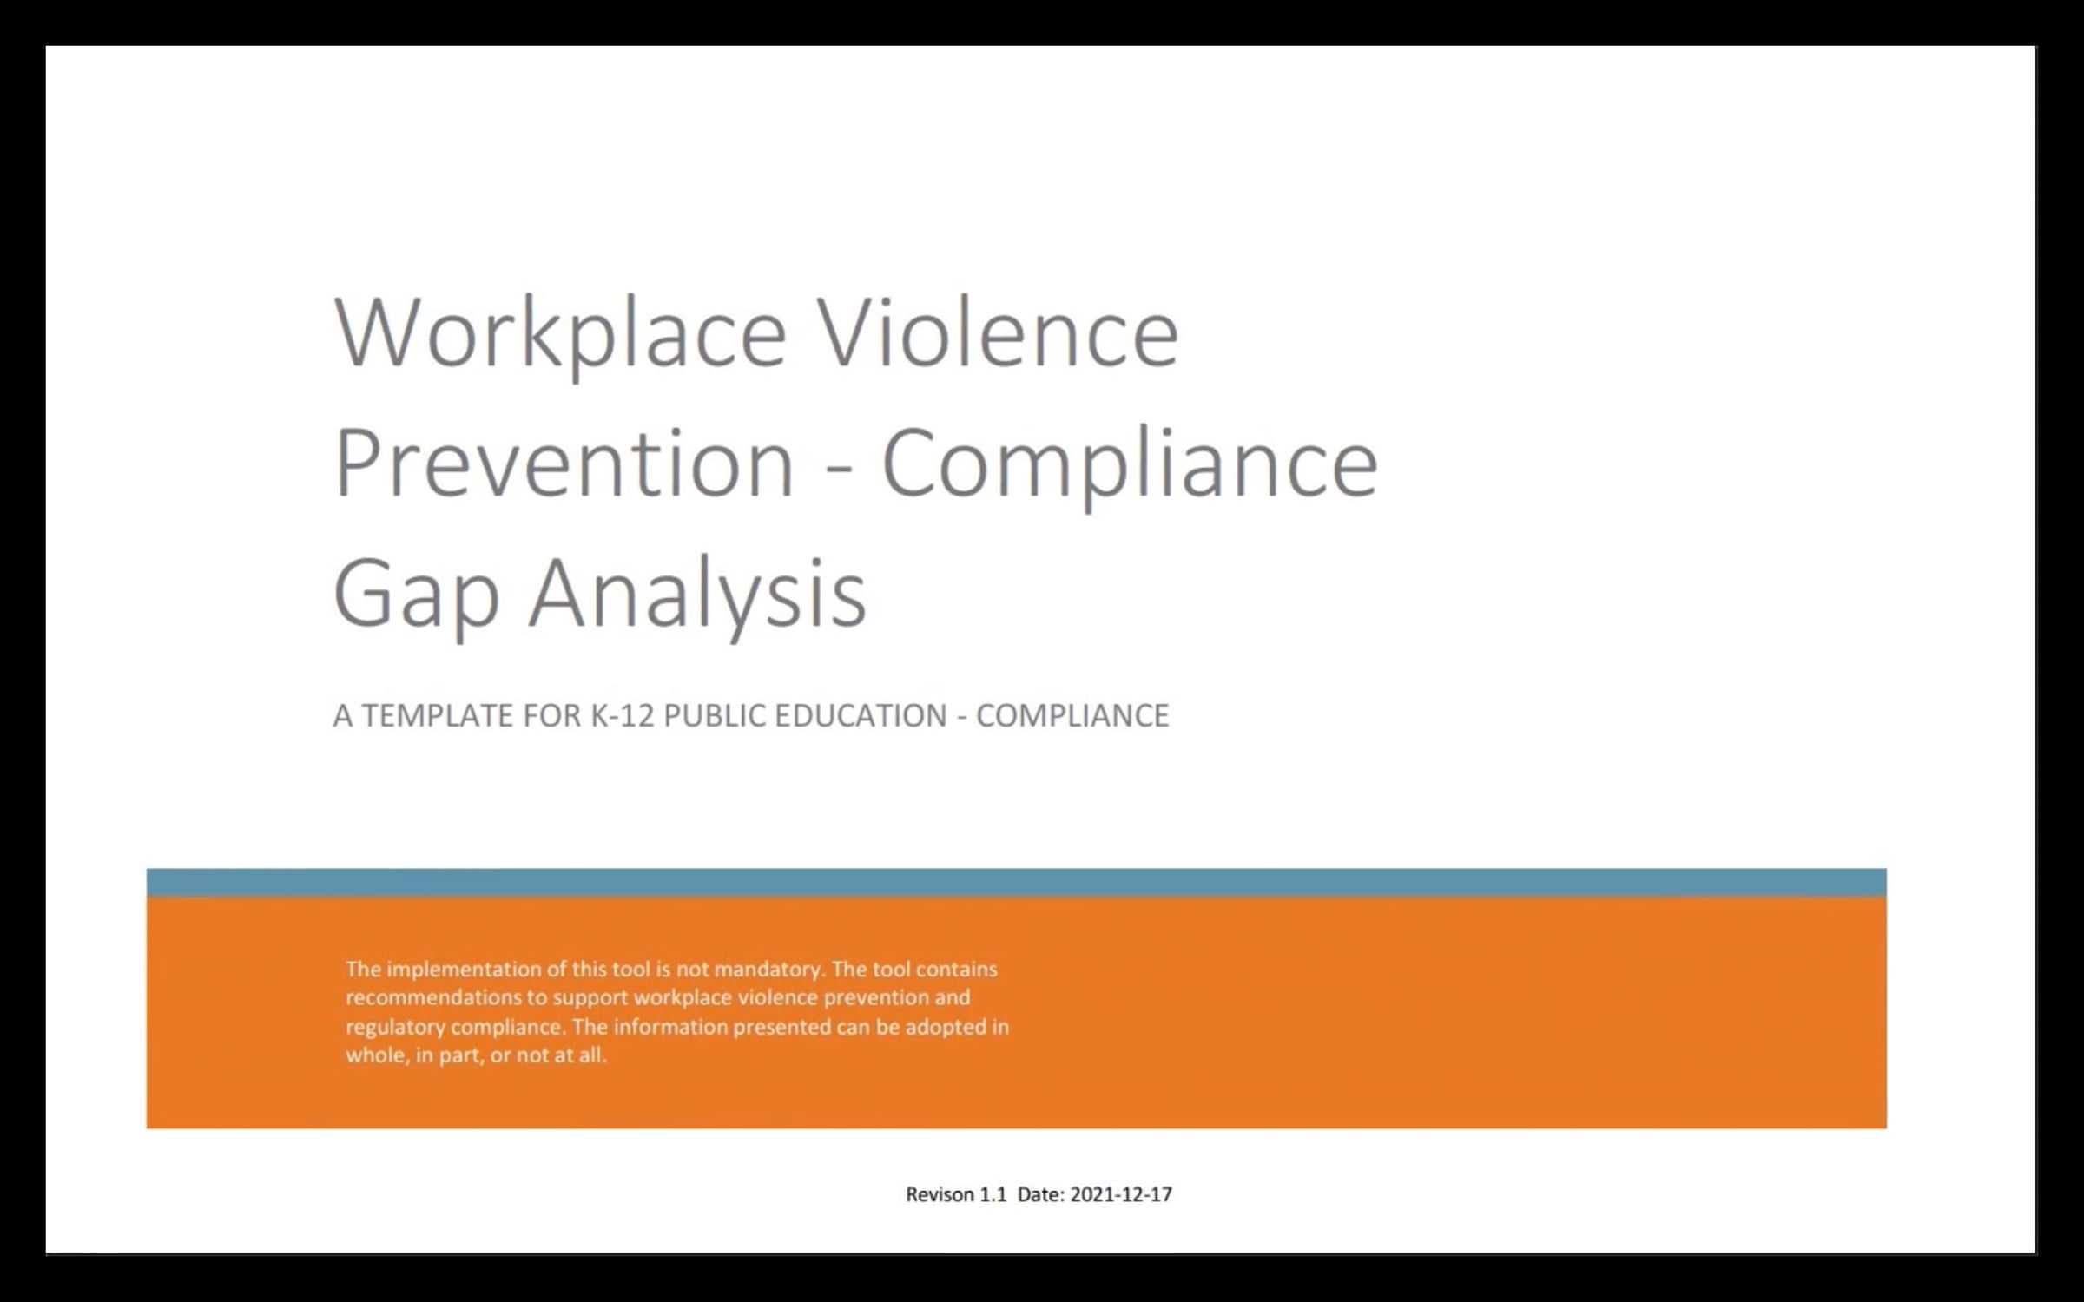Click "recommendations to support workplace violence" line
Viewport: 2084px width, 1302px height.
pos(657,997)
